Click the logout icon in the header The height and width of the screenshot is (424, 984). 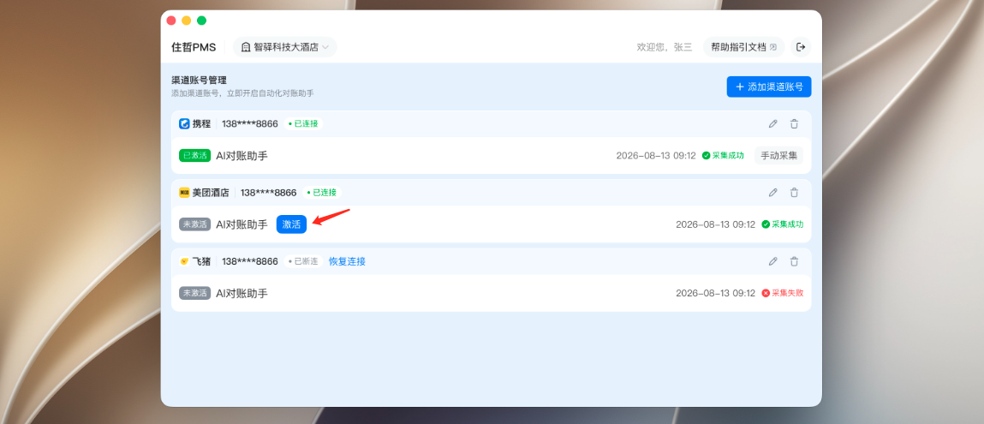point(801,47)
